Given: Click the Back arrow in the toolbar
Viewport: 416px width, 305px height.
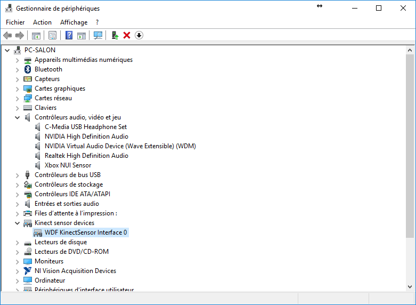Looking at the screenshot, I should coord(7,35).
